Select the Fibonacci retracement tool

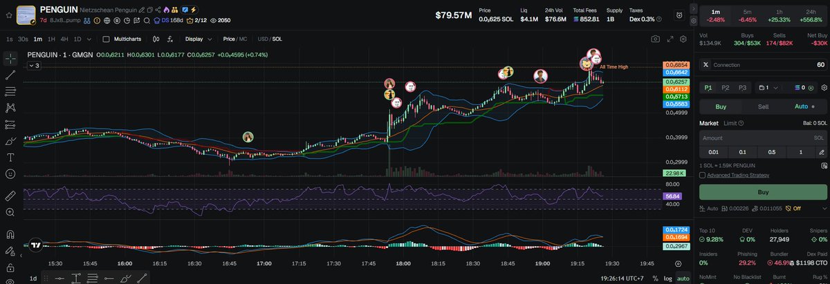click(x=11, y=91)
